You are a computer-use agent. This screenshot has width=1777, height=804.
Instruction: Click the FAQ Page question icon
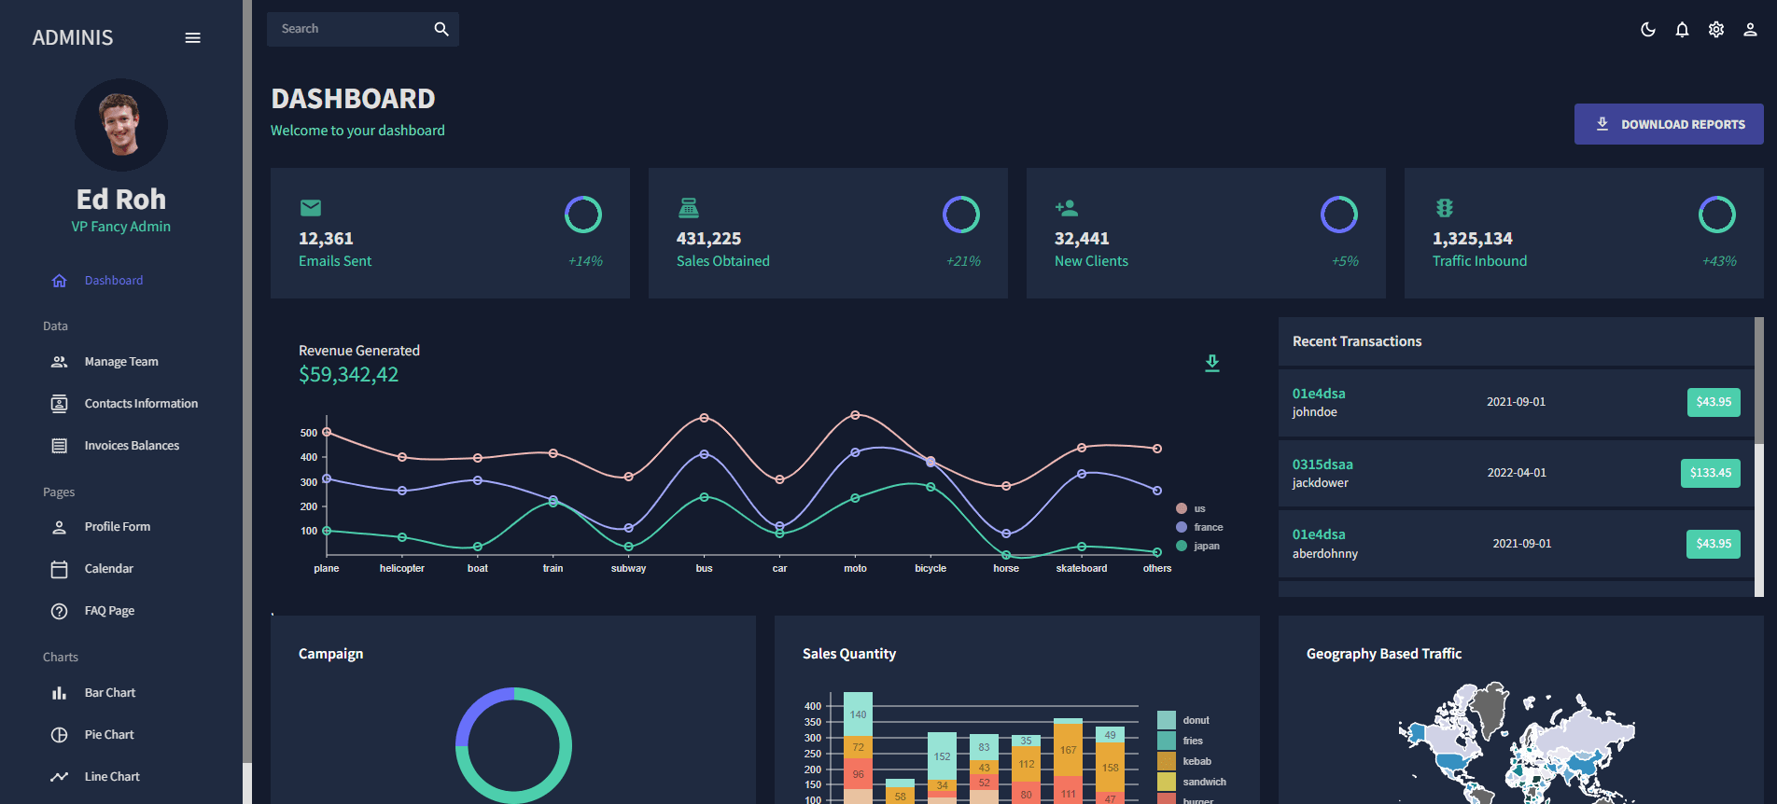(x=60, y=611)
